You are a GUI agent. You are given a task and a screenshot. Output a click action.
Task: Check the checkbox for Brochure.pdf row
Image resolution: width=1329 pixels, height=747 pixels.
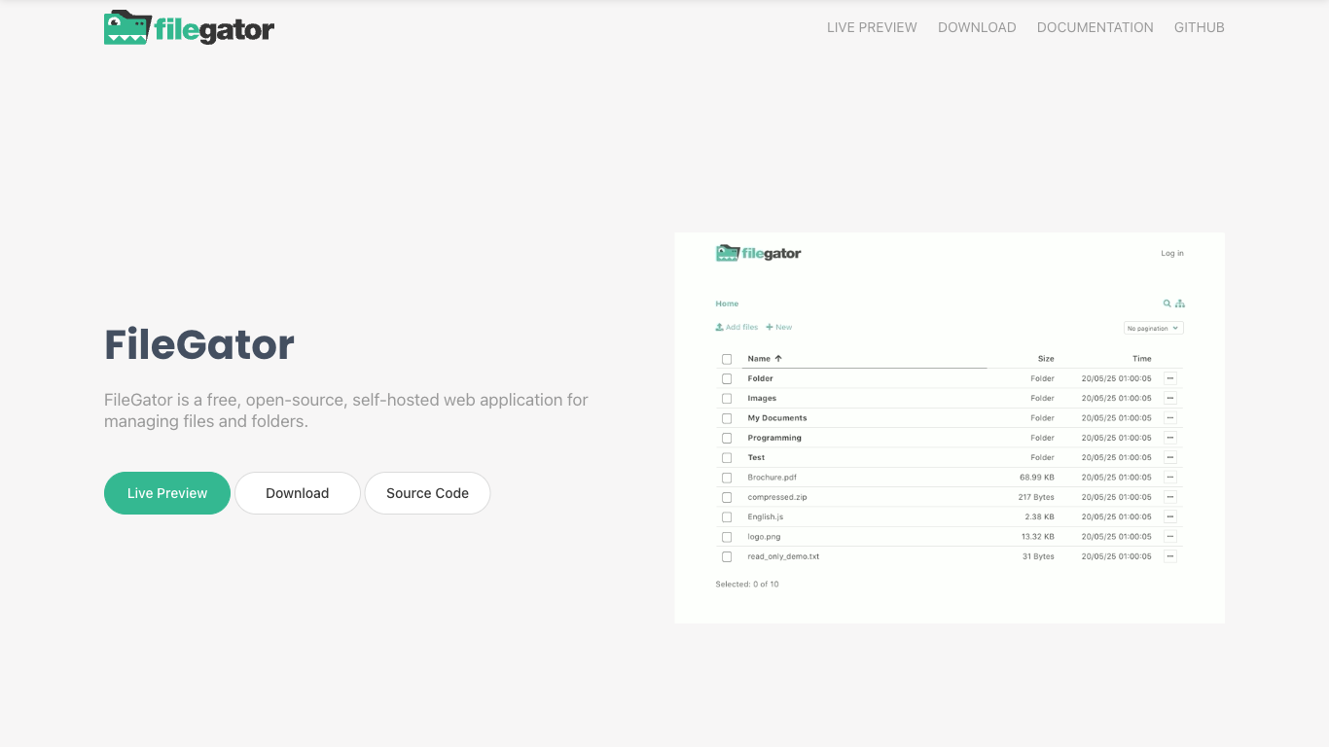[727, 478]
